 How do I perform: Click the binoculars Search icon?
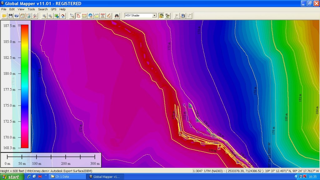tap(117, 16)
